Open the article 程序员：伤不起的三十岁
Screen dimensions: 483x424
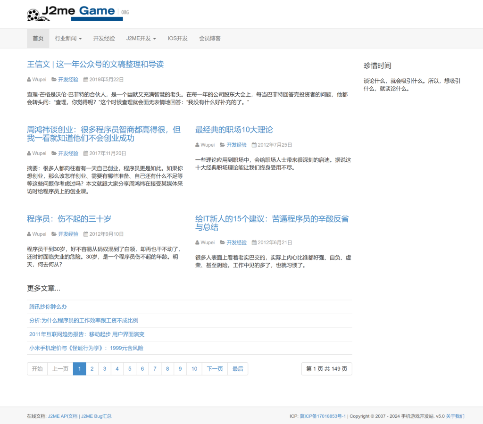pyautogui.click(x=69, y=219)
